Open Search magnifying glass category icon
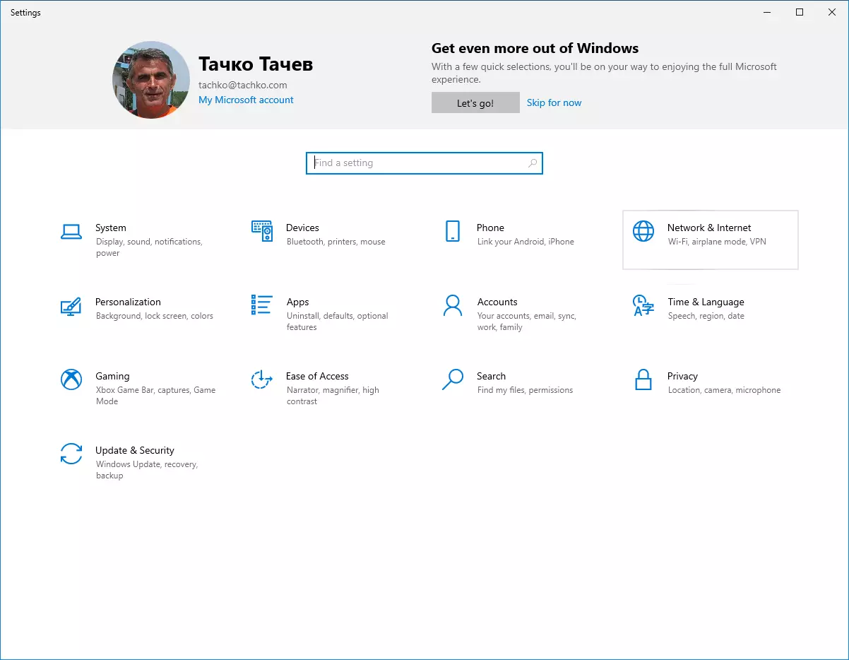The image size is (849, 660). coord(453,379)
